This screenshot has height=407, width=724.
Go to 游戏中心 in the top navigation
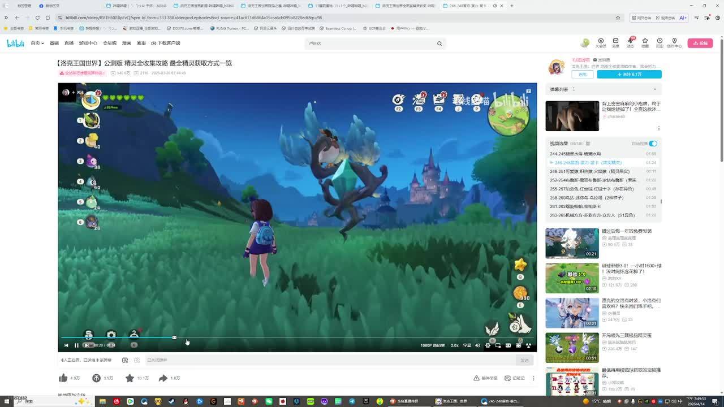point(88,44)
